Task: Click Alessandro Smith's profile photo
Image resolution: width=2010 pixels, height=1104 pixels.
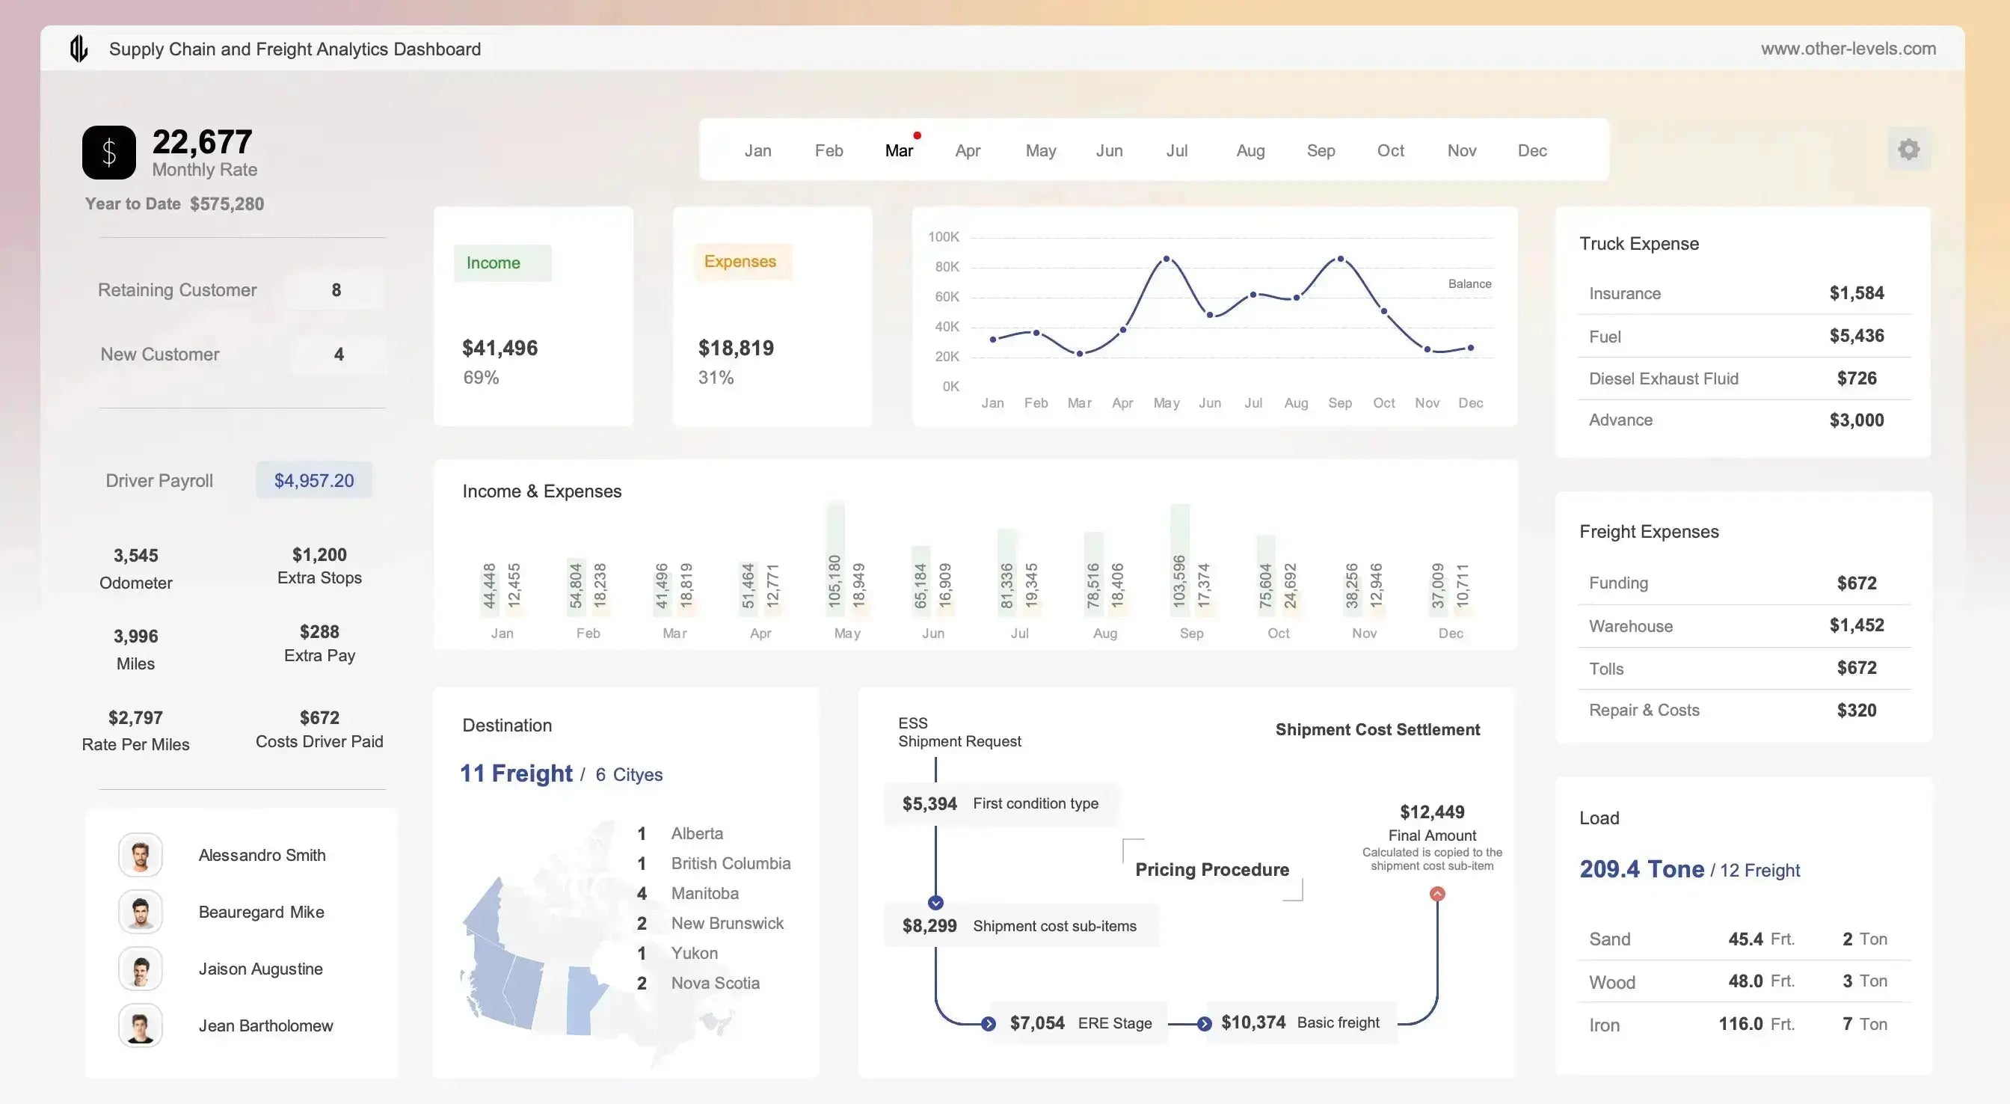Action: 141,854
